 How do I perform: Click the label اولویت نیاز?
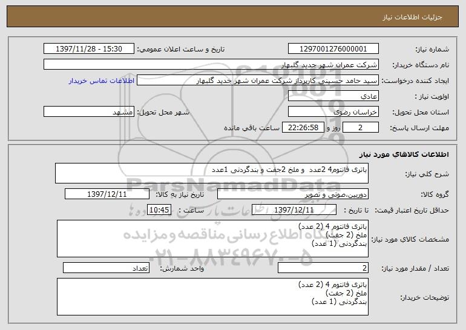(432, 97)
